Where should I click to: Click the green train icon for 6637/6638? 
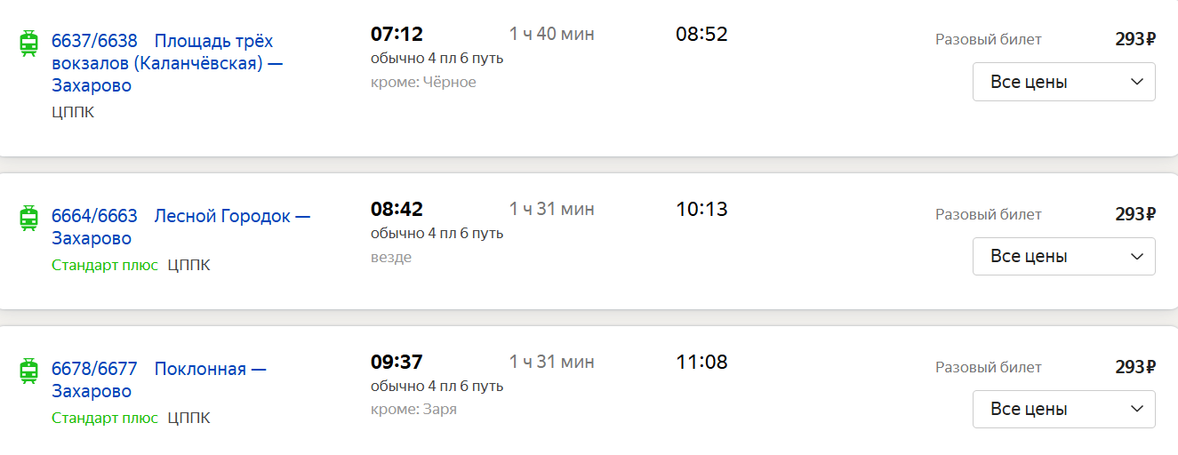pyautogui.click(x=29, y=43)
